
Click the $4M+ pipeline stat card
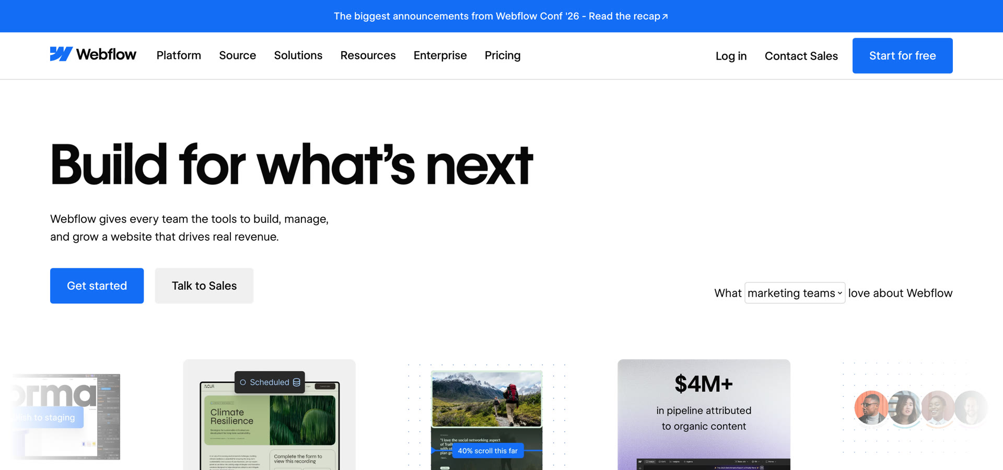(x=704, y=415)
